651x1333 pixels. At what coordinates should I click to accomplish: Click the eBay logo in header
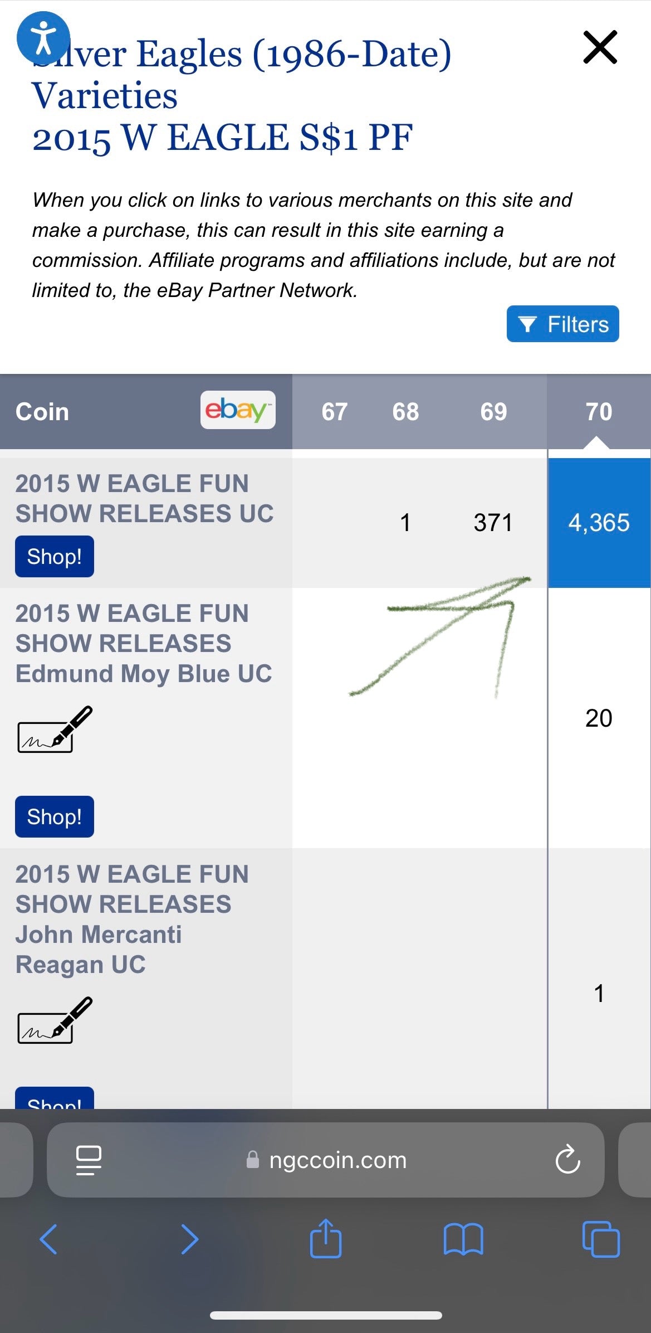pos(238,410)
